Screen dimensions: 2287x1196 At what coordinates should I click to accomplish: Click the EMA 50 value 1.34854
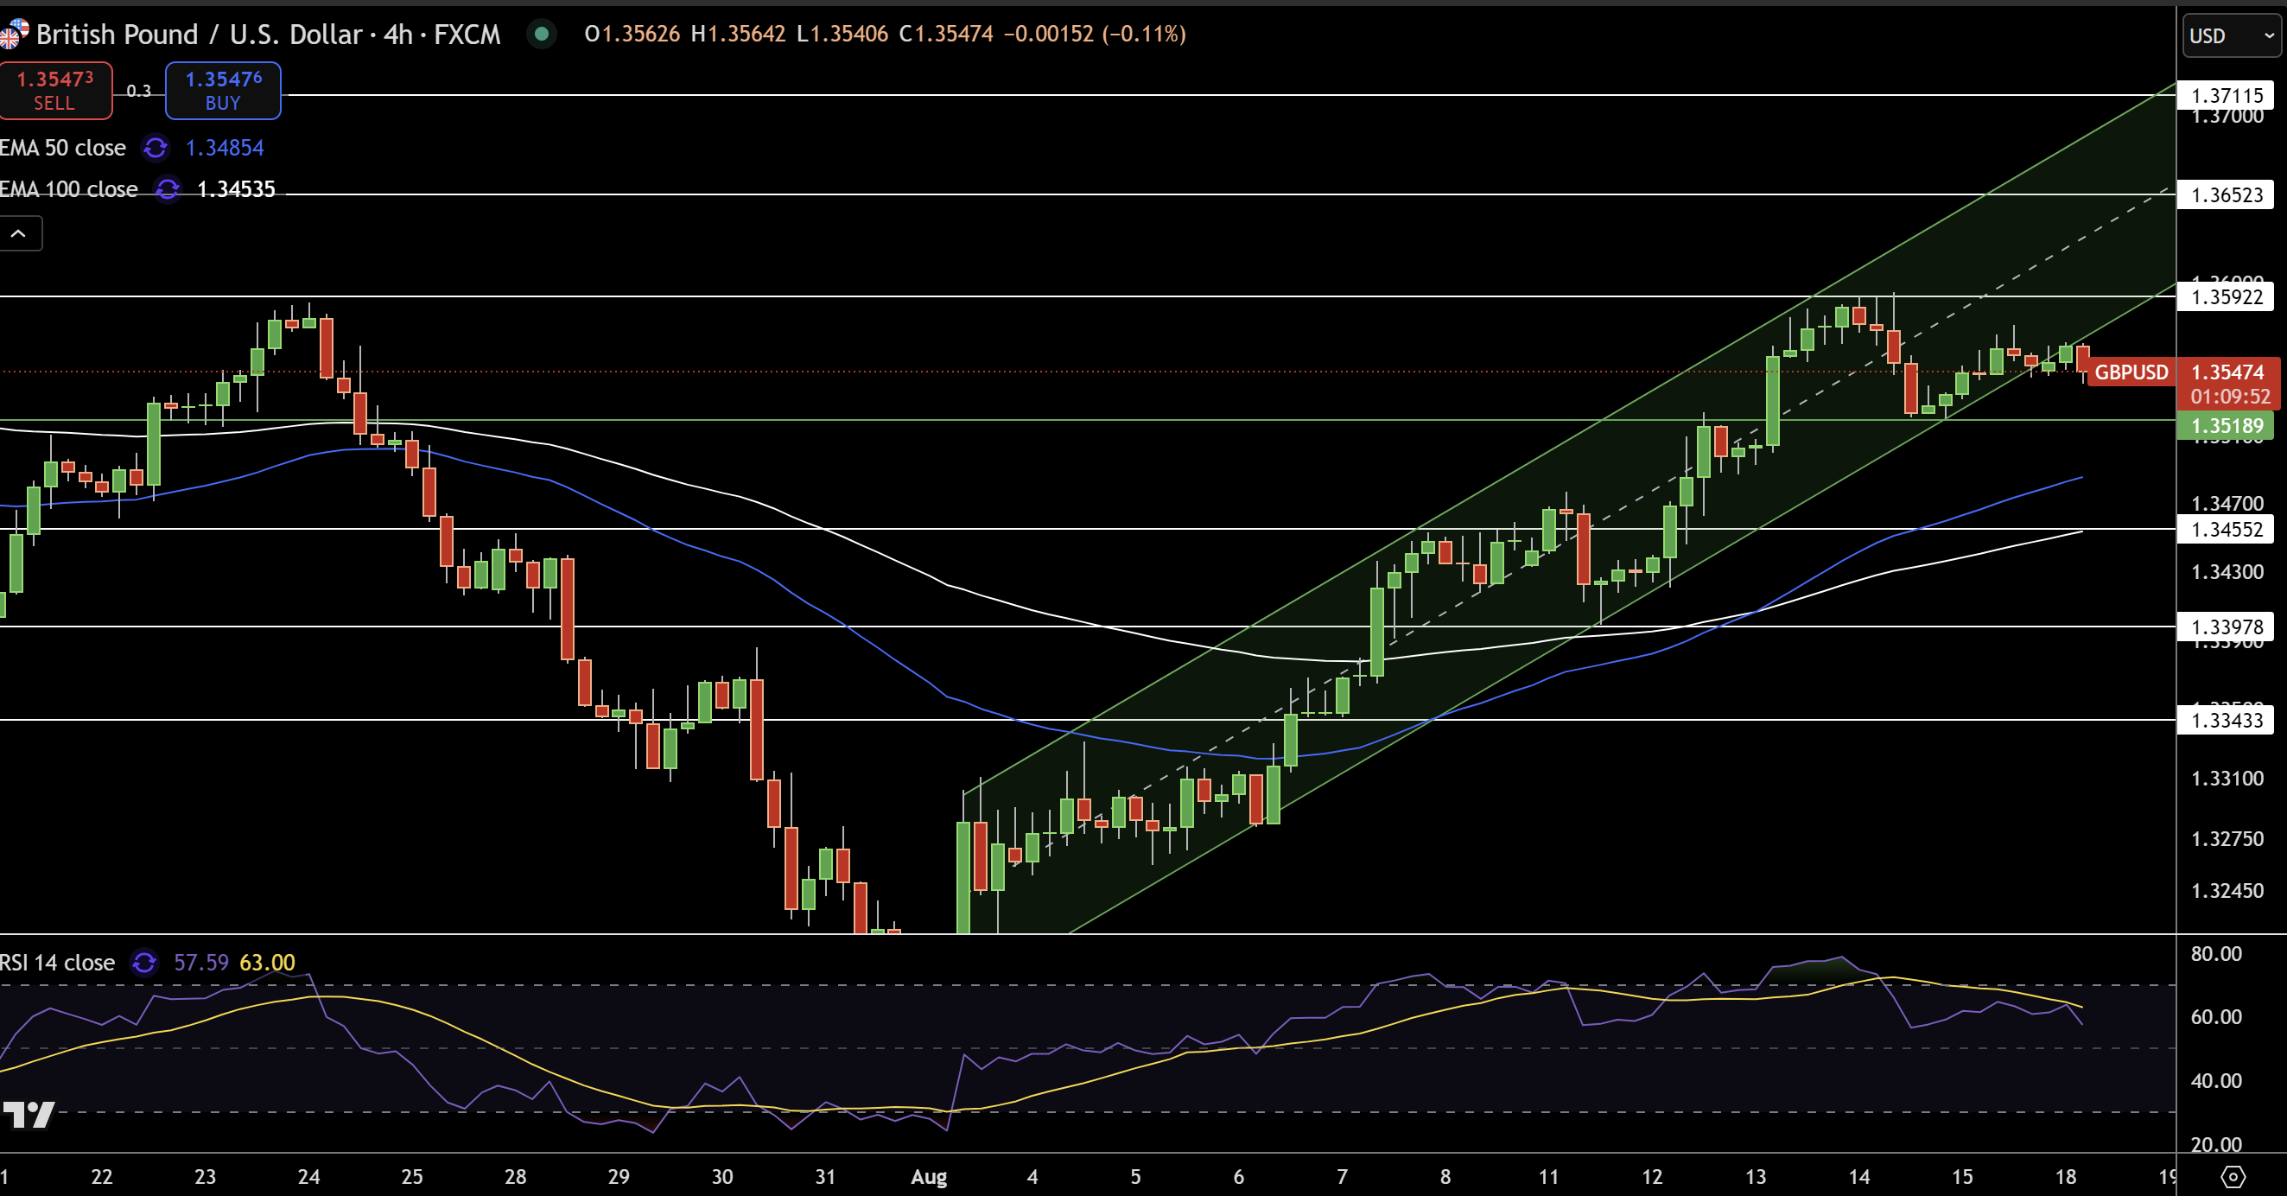[x=225, y=148]
